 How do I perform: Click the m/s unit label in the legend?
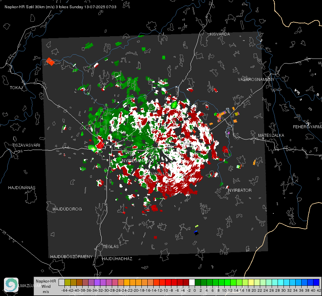pyautogui.click(x=46, y=292)
